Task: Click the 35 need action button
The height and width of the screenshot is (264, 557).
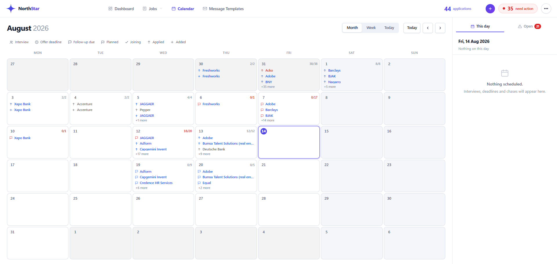Action: pos(518,9)
